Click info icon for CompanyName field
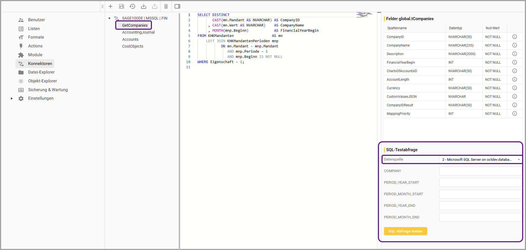The height and width of the screenshot is (250, 526). click(514, 45)
